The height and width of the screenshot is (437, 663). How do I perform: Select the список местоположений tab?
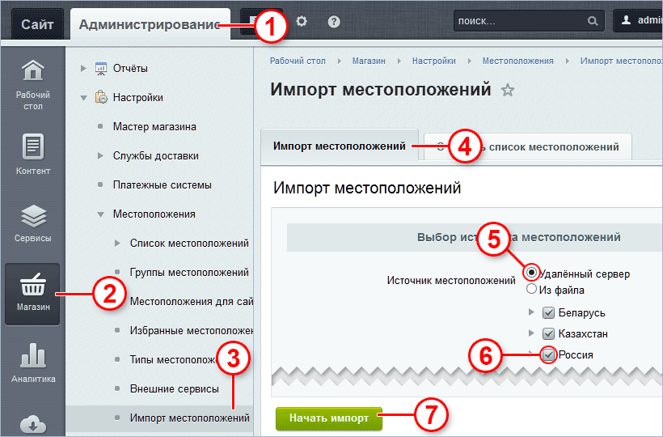[x=528, y=146]
